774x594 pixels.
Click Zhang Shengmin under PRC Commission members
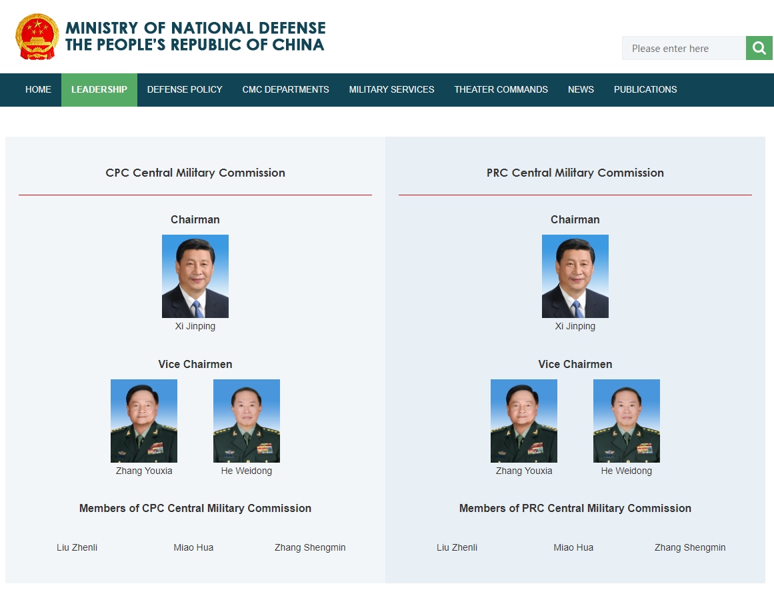[690, 547]
